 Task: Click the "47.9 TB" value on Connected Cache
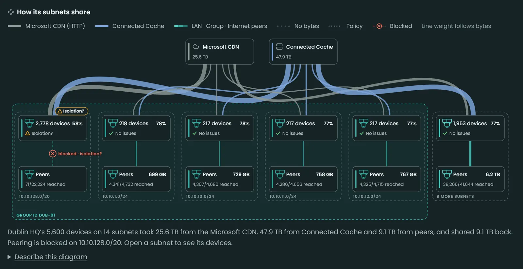284,57
